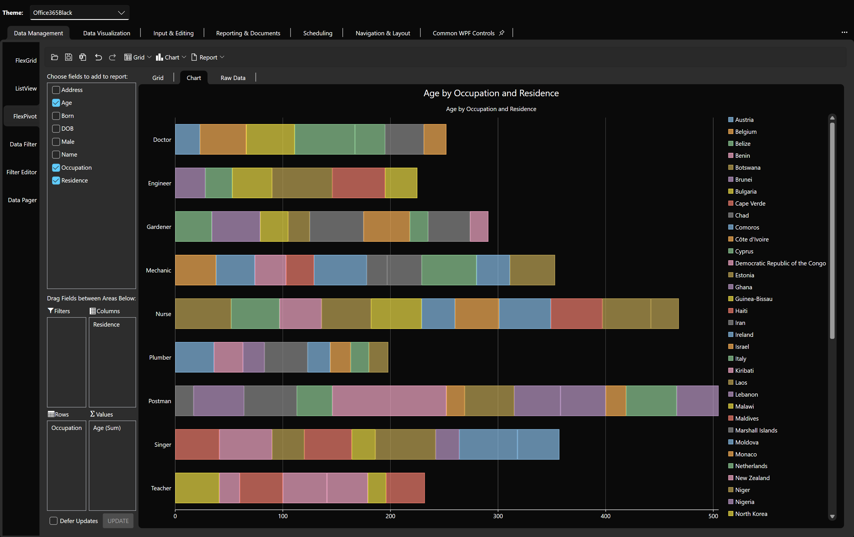Screen dimensions: 854x537
Task: Pin the Common WPF Controls tab
Action: click(x=502, y=33)
